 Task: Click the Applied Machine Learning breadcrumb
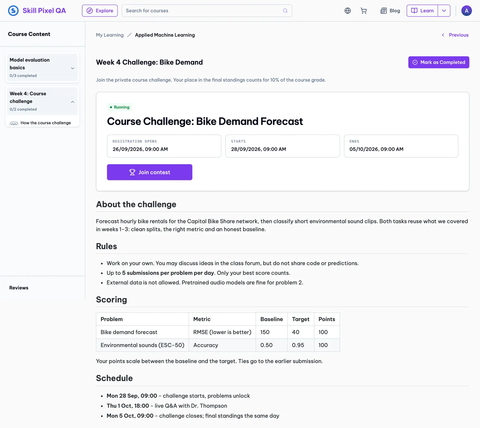(x=165, y=35)
